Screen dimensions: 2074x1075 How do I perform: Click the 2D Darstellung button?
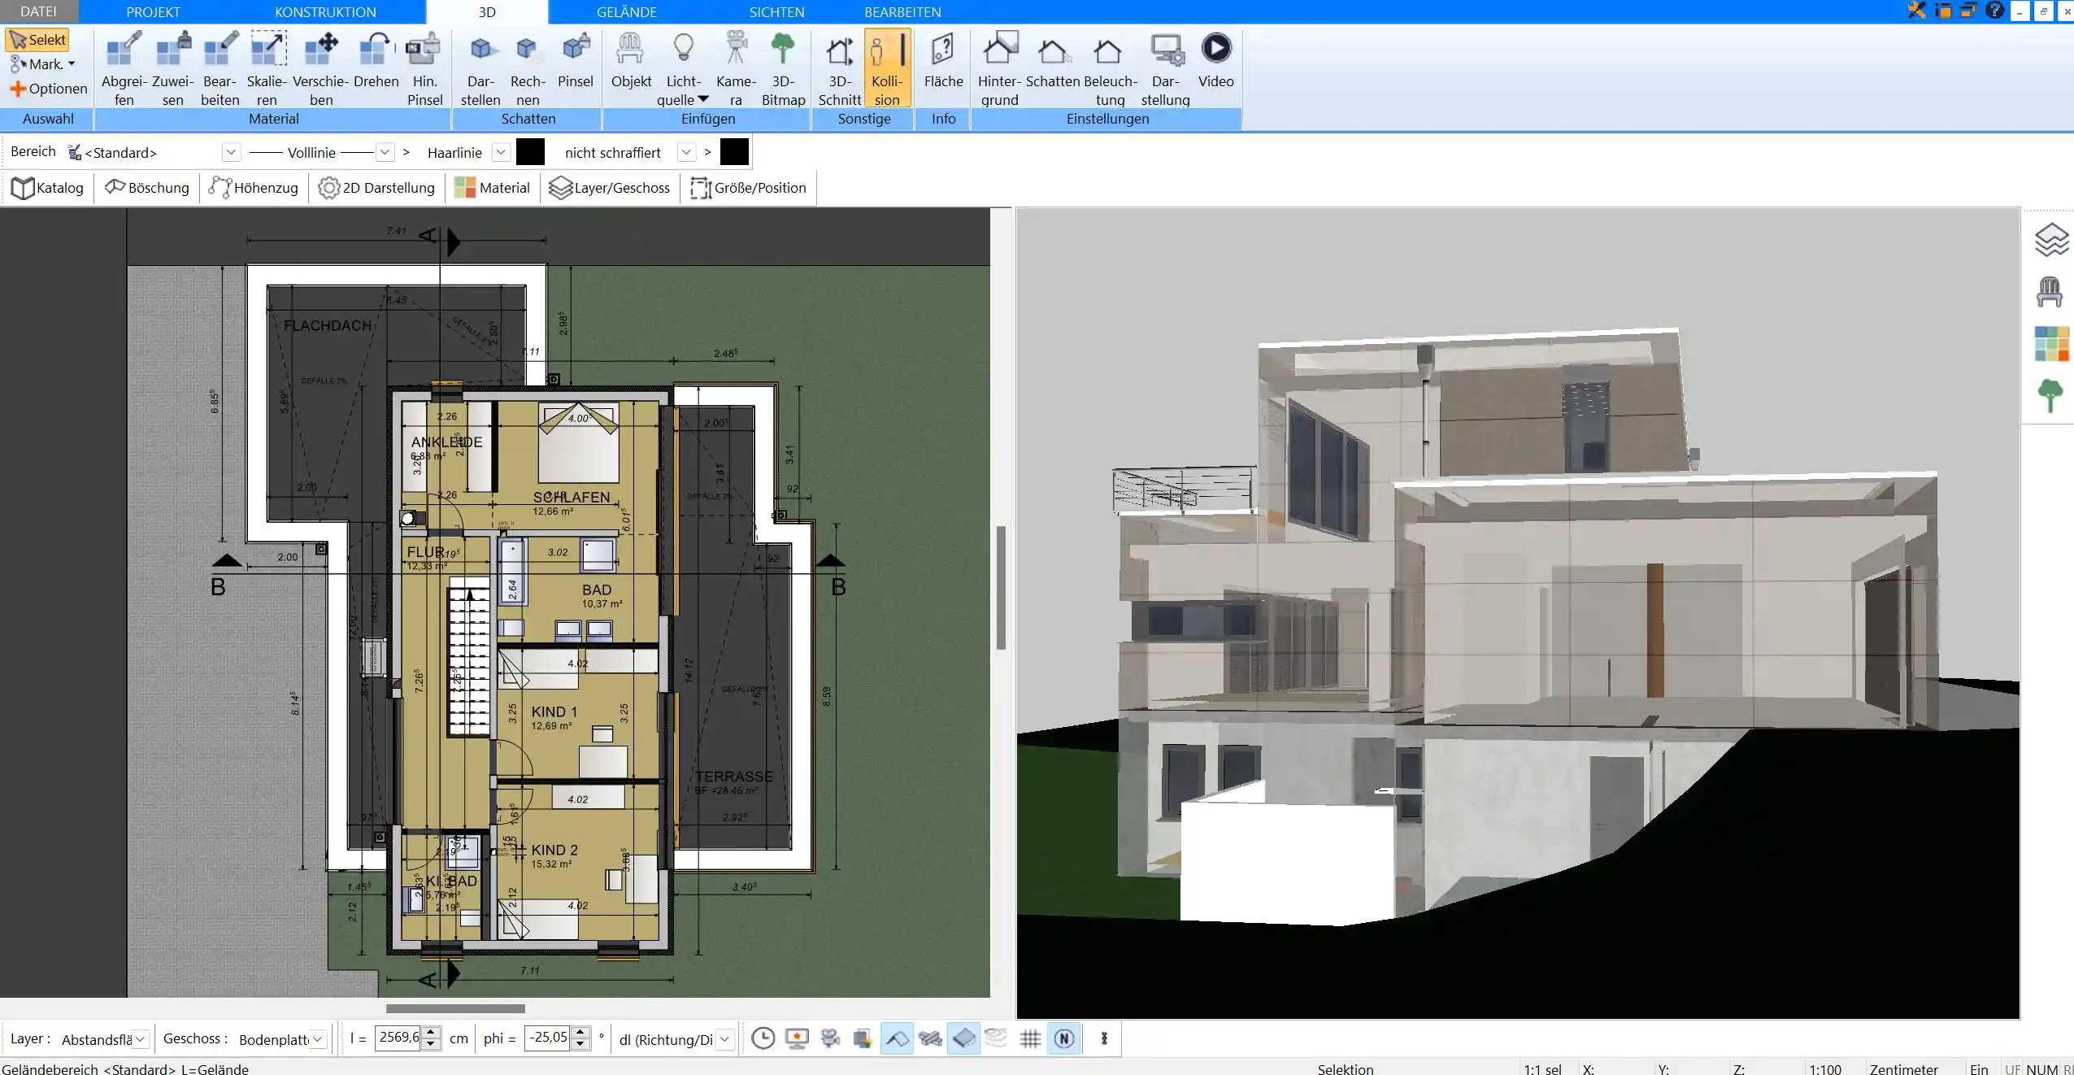(376, 188)
